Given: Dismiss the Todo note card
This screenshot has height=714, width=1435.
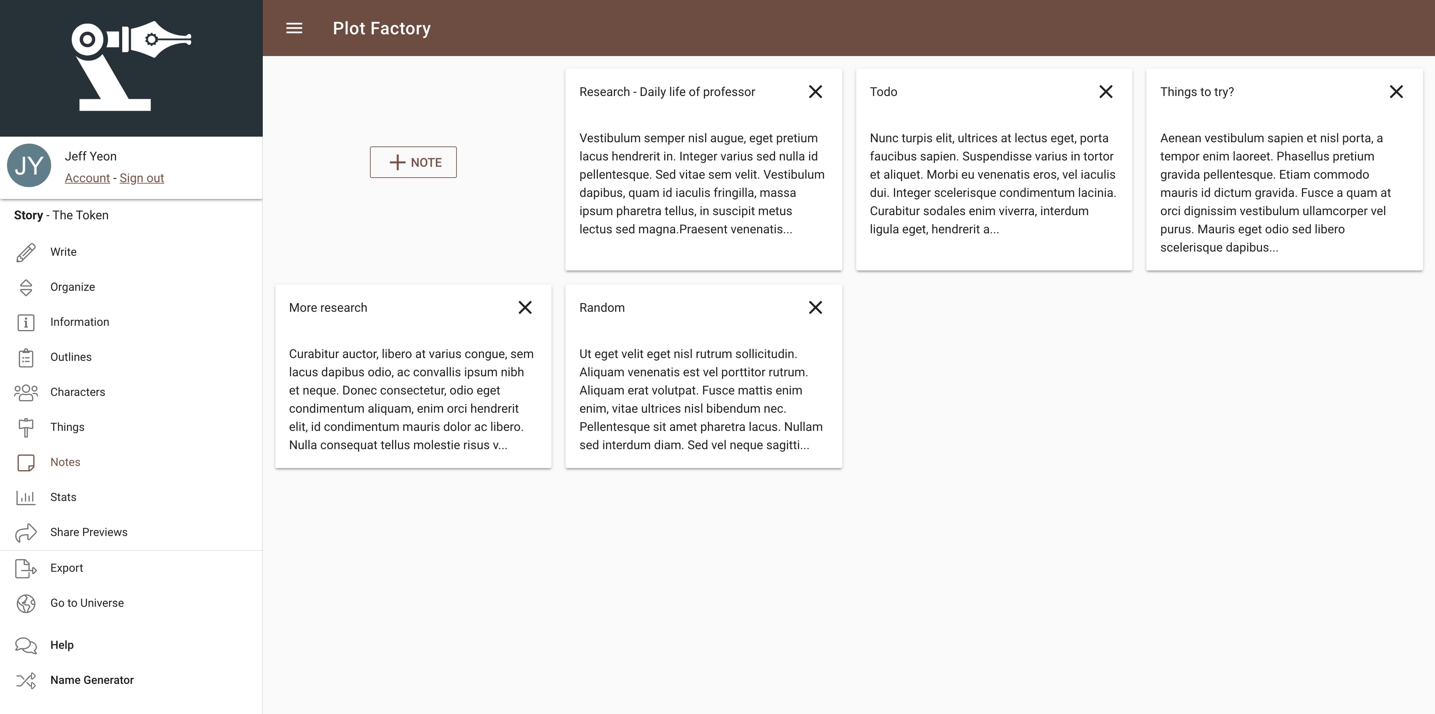Looking at the screenshot, I should 1106,91.
